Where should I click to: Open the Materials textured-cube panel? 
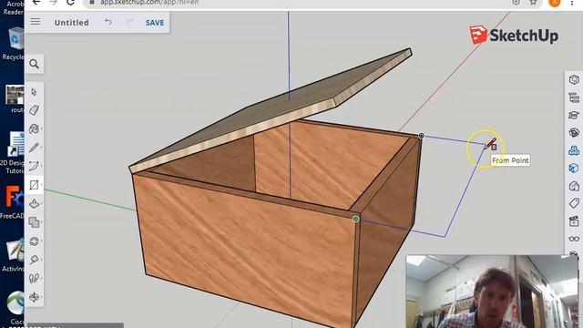tap(574, 168)
